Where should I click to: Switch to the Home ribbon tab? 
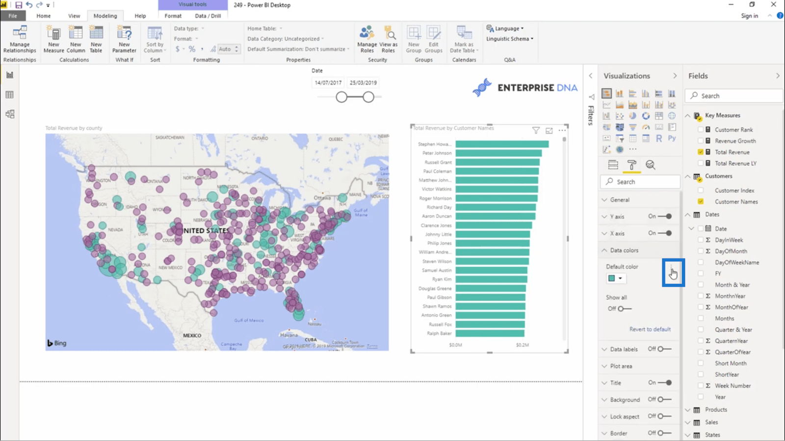point(44,16)
